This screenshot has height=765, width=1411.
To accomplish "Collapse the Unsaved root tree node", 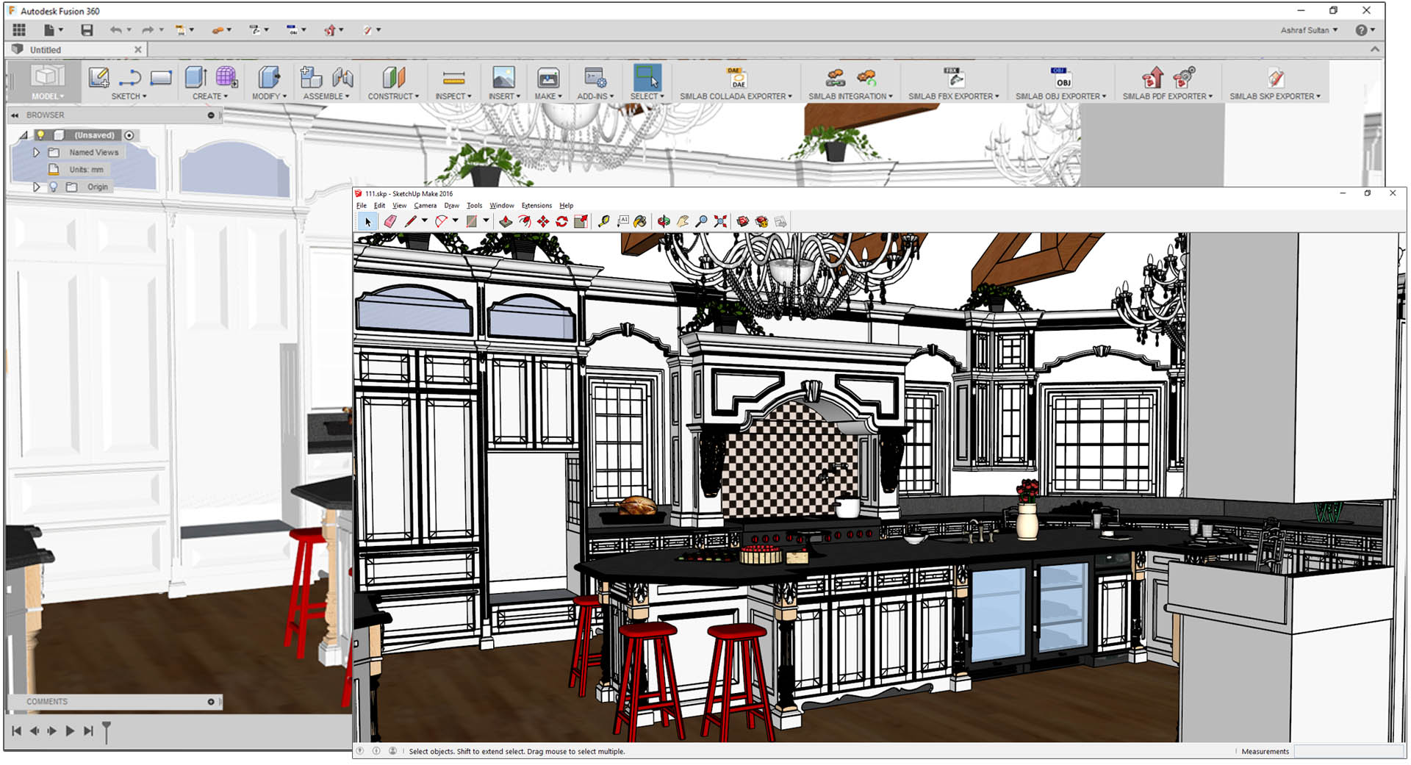I will point(24,135).
